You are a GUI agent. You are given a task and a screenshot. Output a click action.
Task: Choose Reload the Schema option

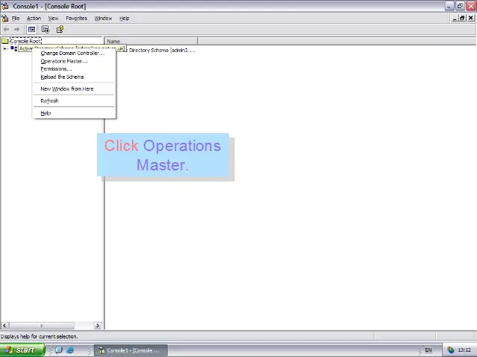62,77
